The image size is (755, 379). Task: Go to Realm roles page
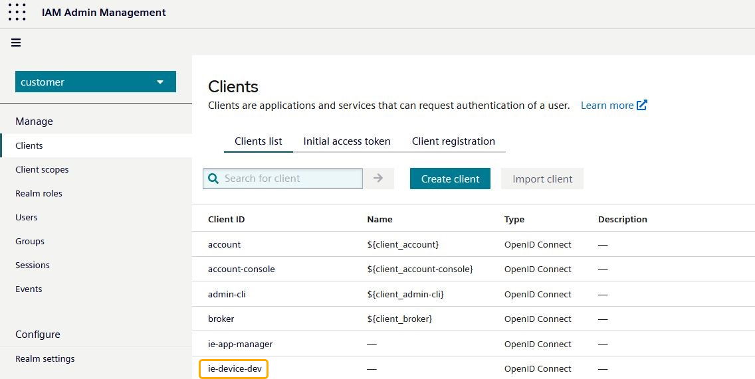click(x=39, y=193)
